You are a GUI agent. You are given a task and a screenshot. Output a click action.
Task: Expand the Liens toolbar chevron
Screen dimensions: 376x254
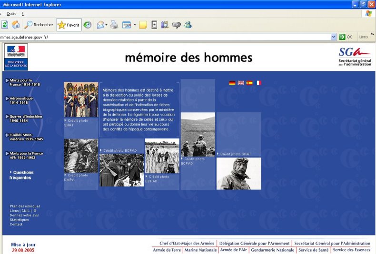point(372,35)
